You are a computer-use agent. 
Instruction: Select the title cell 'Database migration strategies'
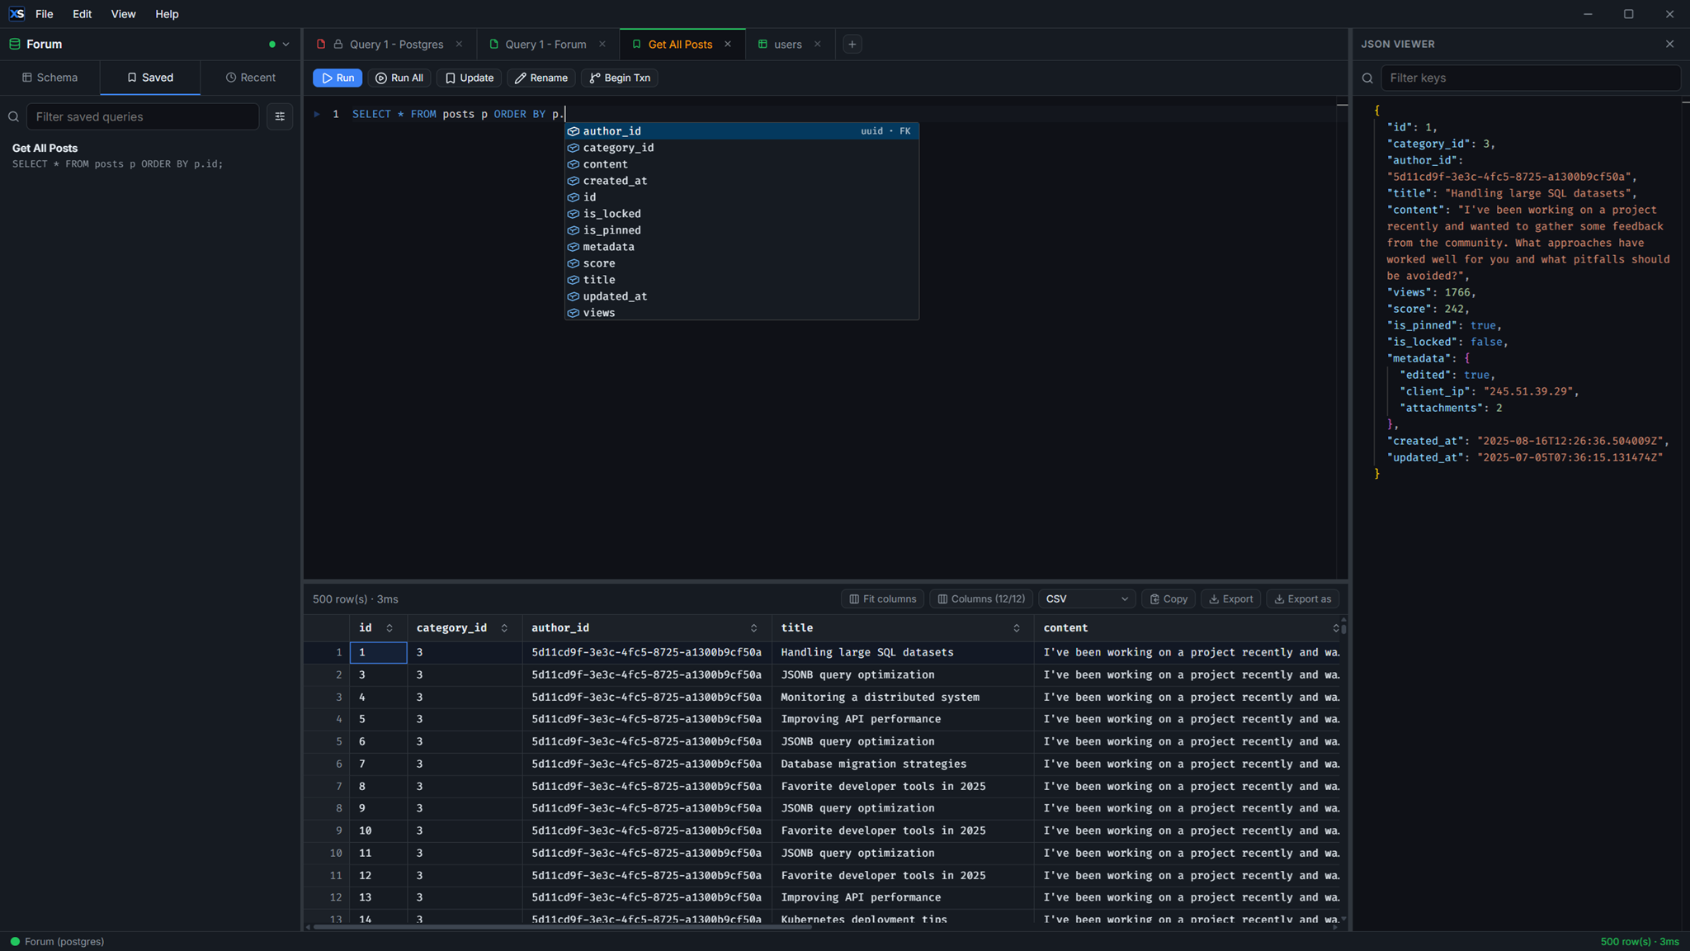click(x=903, y=764)
